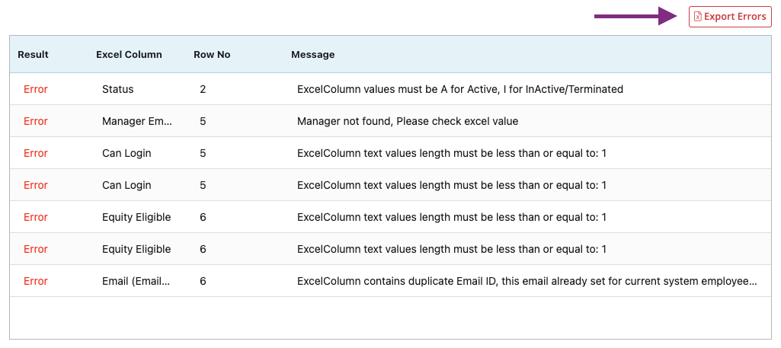Select the first Can Login error row
Image resolution: width=781 pixels, height=348 pixels.
pyautogui.click(x=390, y=153)
